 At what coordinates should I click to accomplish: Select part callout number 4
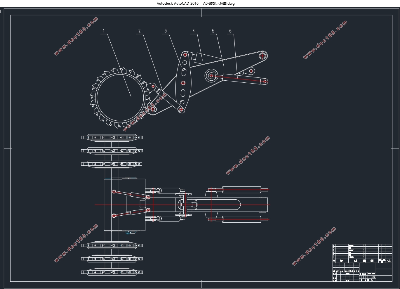tap(194, 31)
